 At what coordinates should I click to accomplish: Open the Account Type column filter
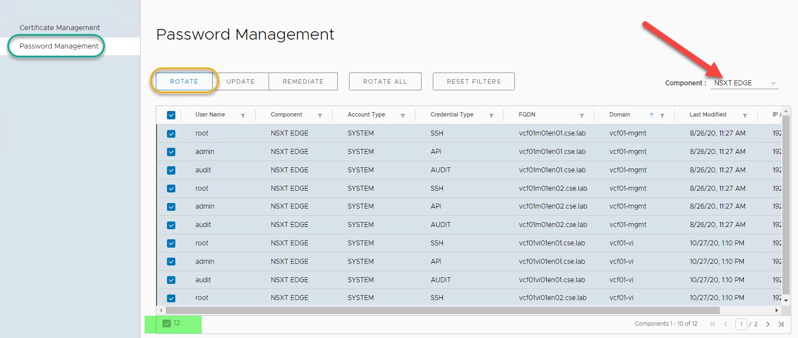click(x=403, y=115)
